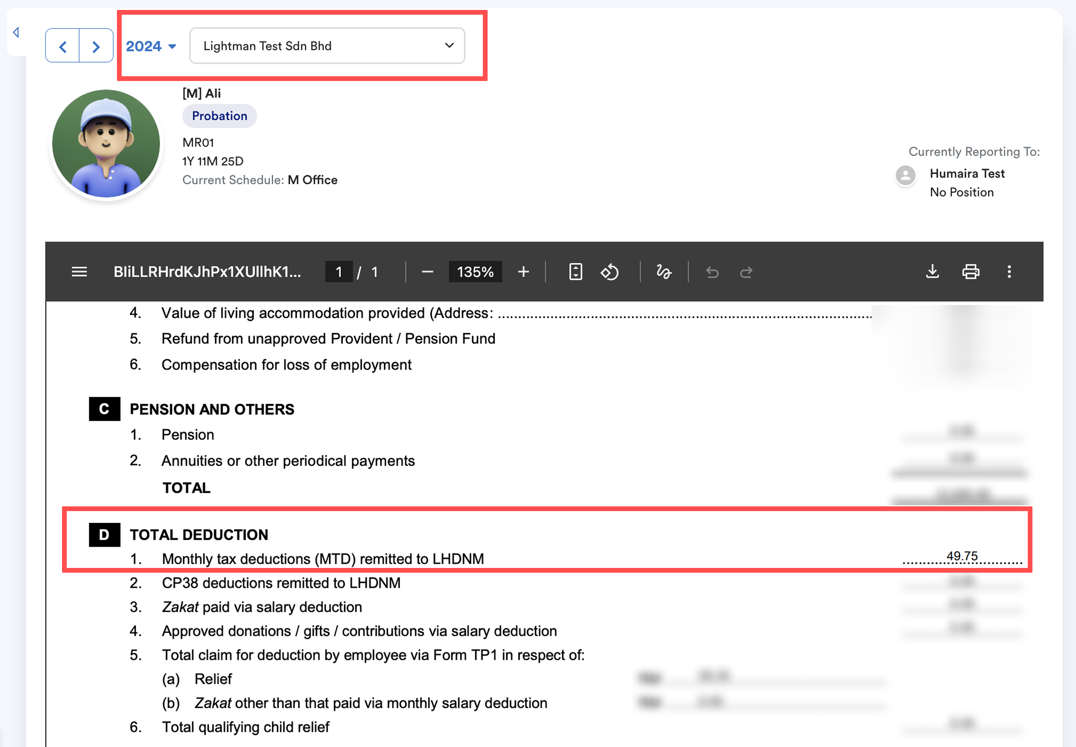Click the redo arrow in PDF toolbar
Viewport: 1076px width, 747px height.
click(x=746, y=272)
